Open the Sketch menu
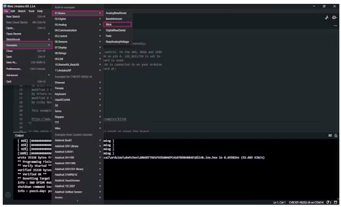Screen dimensions: 341x207 click(x=21, y=11)
